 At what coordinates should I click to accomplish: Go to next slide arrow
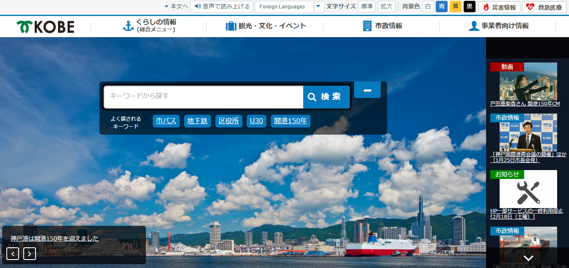coord(30,254)
